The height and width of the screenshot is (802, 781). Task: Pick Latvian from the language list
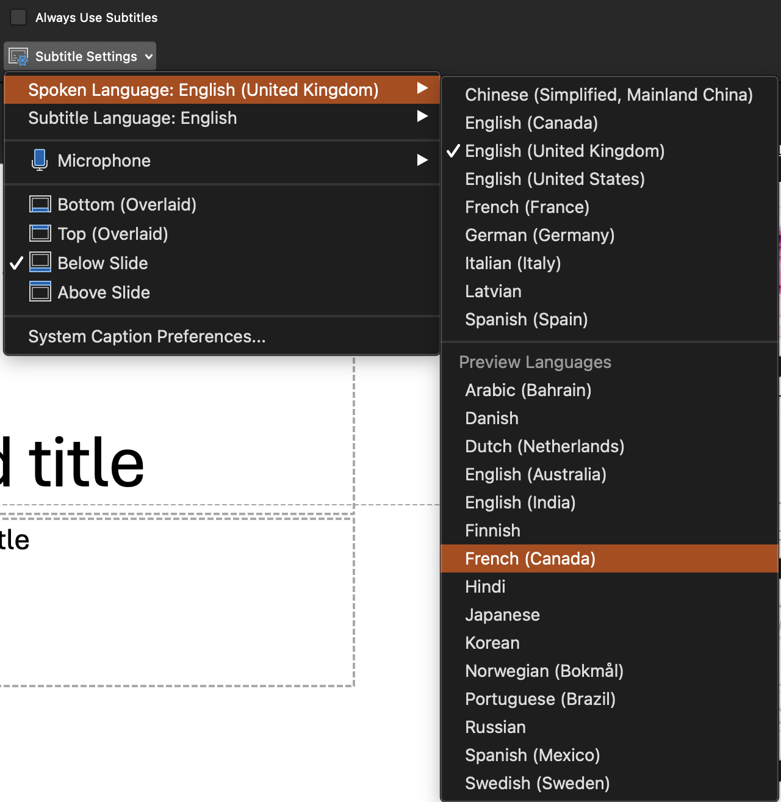click(x=610, y=291)
